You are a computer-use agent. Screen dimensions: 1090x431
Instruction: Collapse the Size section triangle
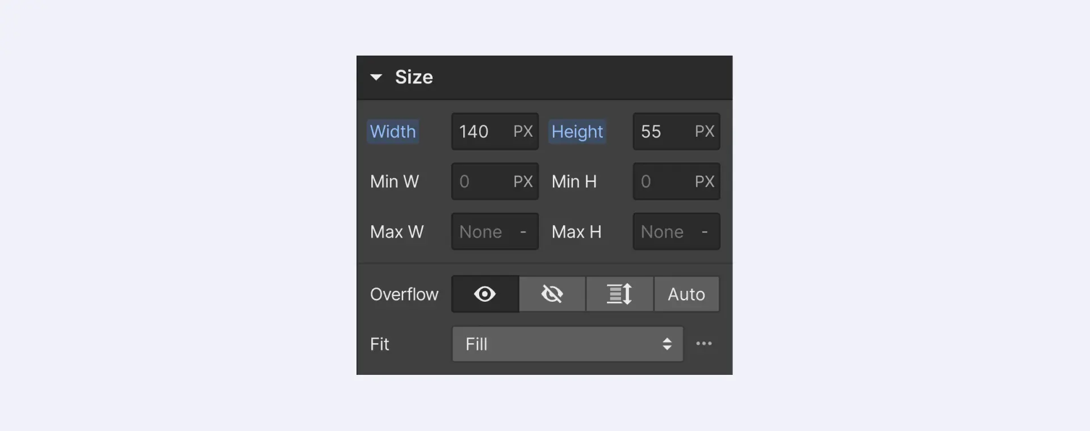376,77
